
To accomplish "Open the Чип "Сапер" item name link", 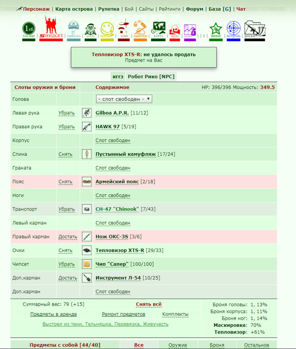I will [x=112, y=264].
